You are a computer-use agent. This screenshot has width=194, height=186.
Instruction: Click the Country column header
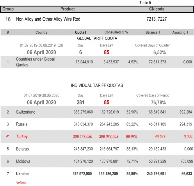tap(41, 32)
